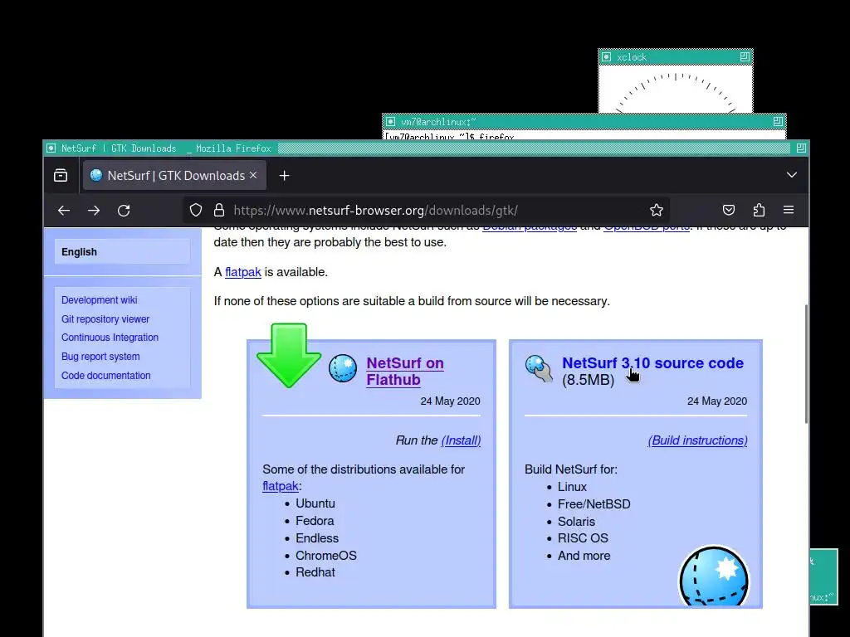
Task: Reload the current page
Action: [124, 210]
